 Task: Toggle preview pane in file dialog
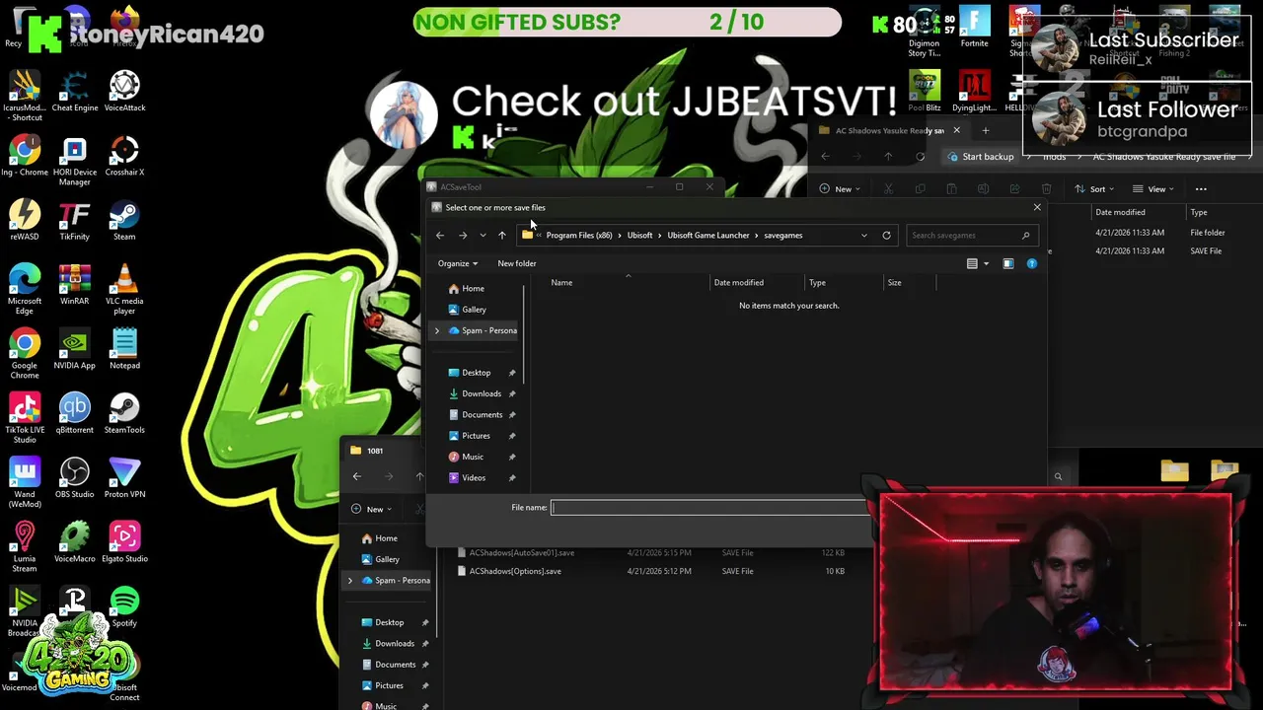coord(1007,263)
